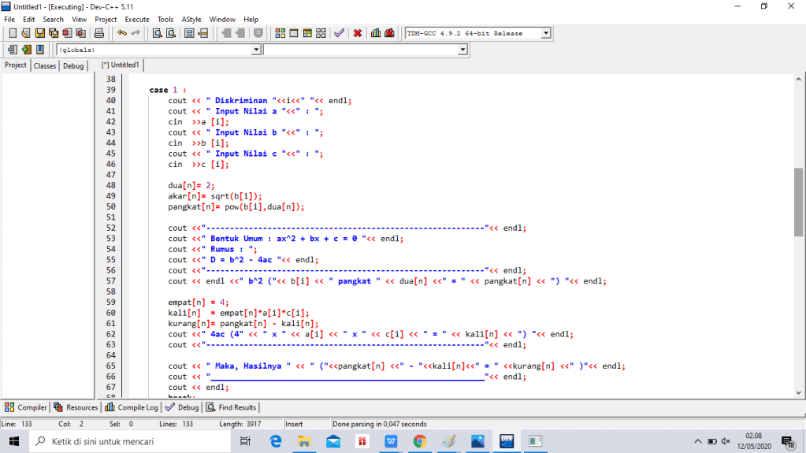Show hidden system tray icons

pos(697,441)
